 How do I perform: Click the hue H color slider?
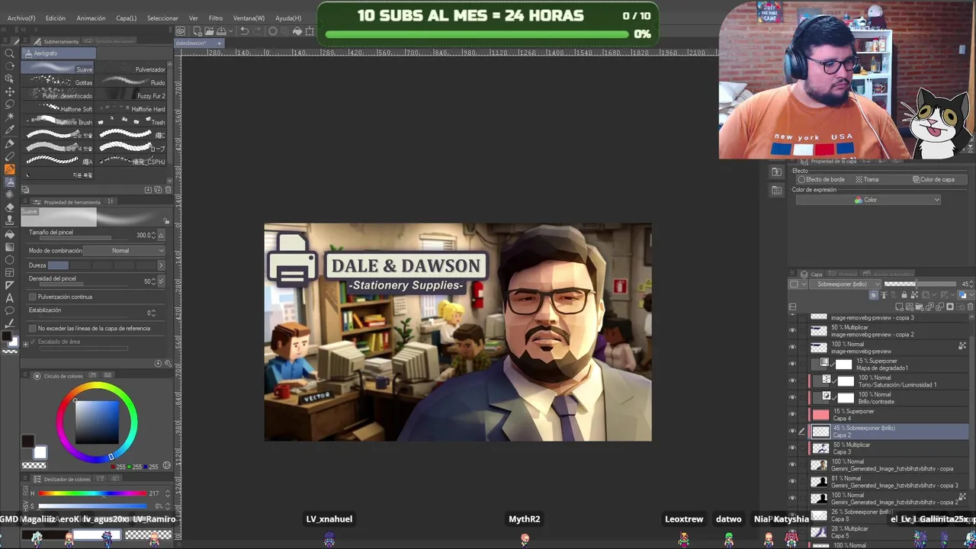[91, 493]
